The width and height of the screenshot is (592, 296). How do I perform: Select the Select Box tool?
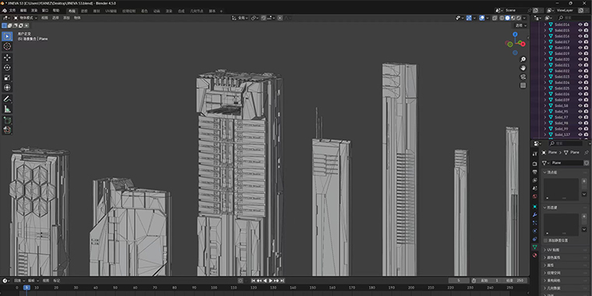(7, 37)
